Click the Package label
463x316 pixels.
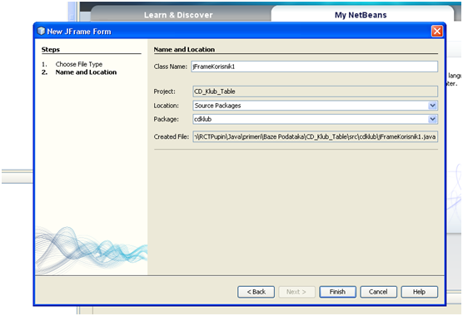tap(166, 119)
